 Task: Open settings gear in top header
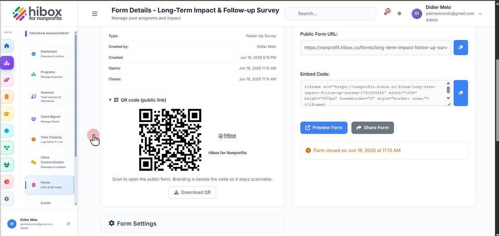(399, 14)
